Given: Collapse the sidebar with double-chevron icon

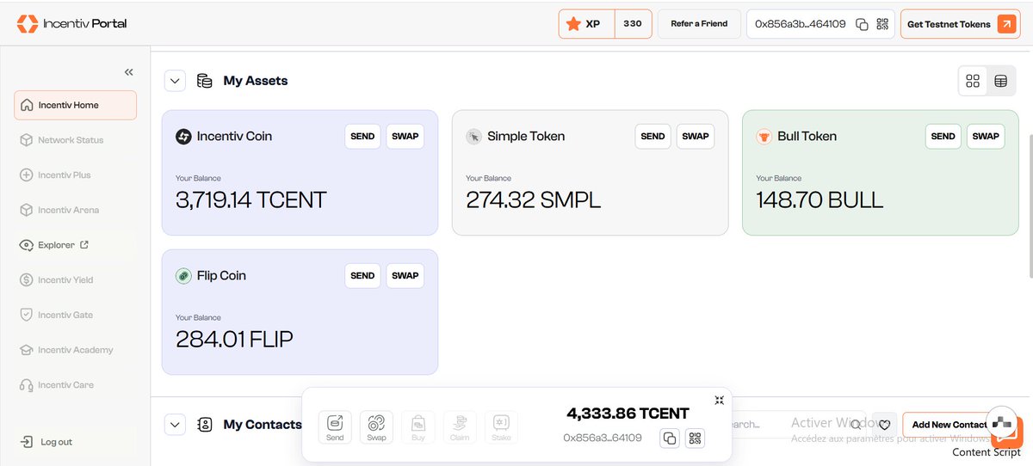Looking at the screenshot, I should click(x=128, y=72).
